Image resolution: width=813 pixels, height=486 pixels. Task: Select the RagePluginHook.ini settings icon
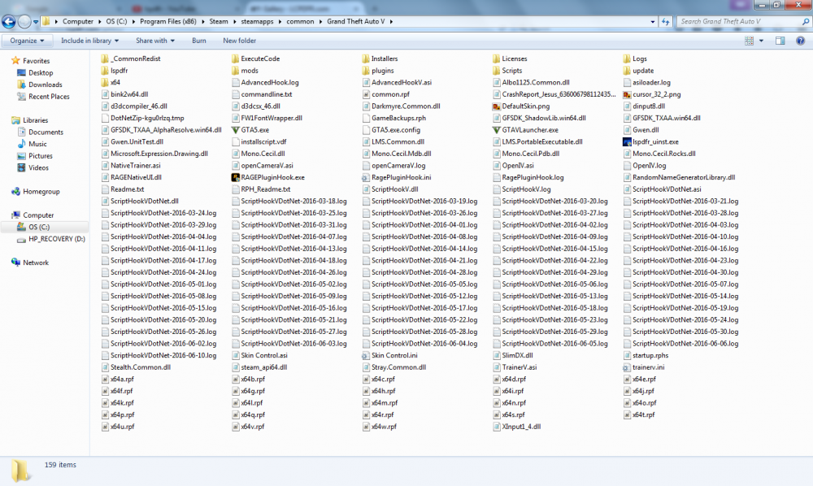pyautogui.click(x=366, y=177)
